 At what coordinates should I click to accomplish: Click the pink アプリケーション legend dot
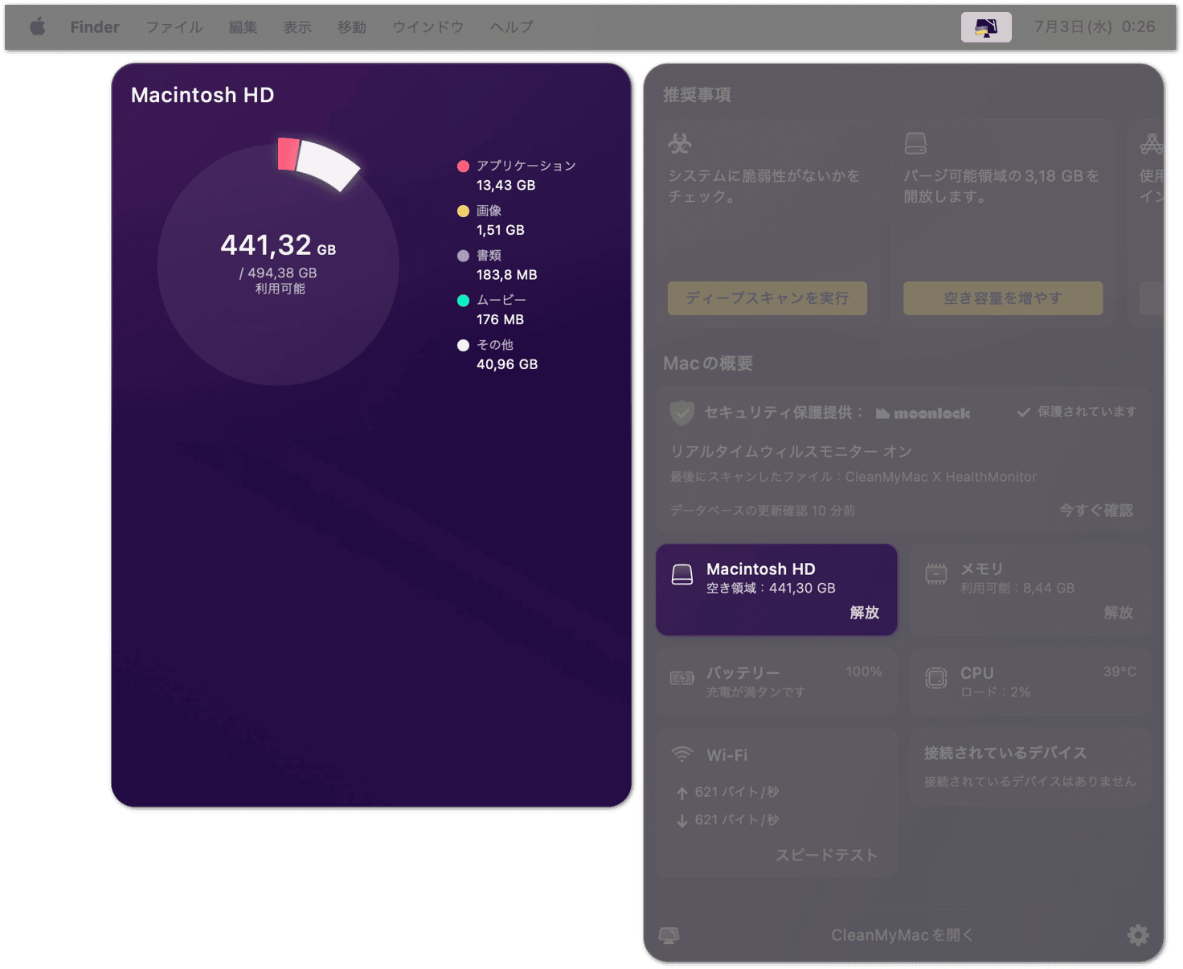463,166
